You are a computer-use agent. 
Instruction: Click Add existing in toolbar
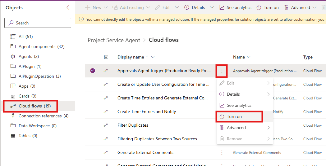128,8
